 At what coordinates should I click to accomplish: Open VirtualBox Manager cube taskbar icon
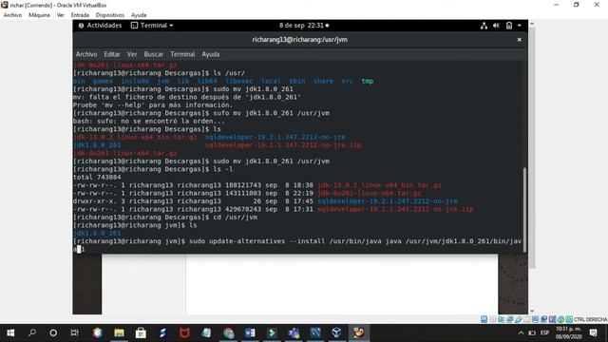[337, 332]
